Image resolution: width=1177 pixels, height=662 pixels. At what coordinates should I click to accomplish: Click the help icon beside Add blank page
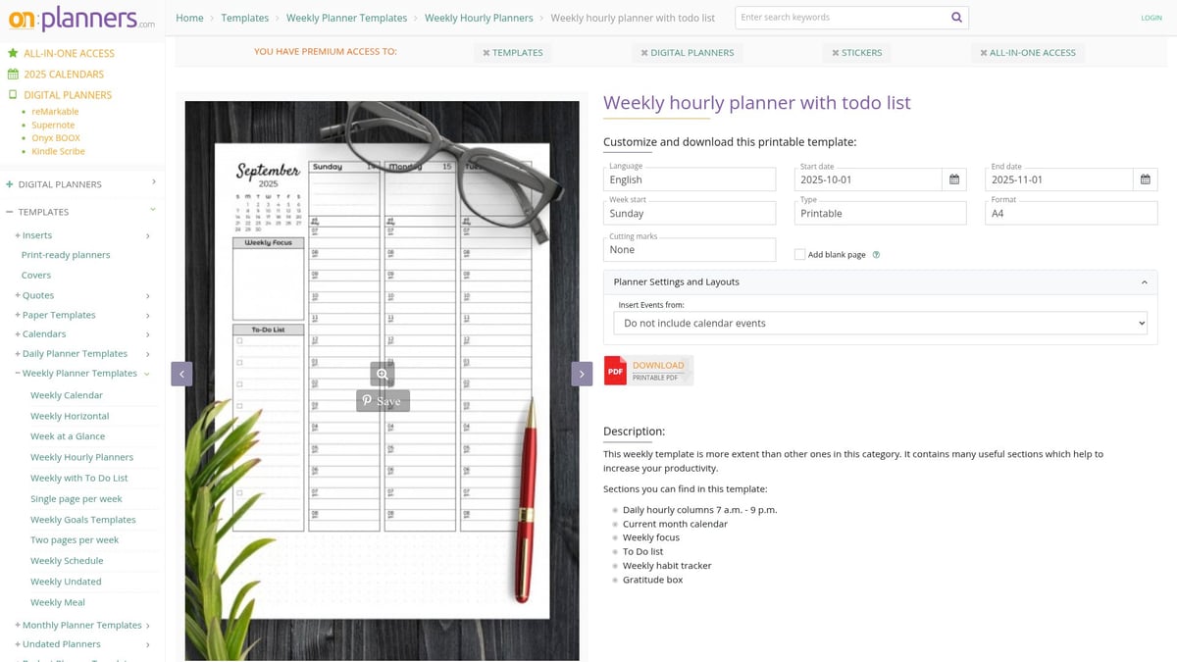point(876,255)
